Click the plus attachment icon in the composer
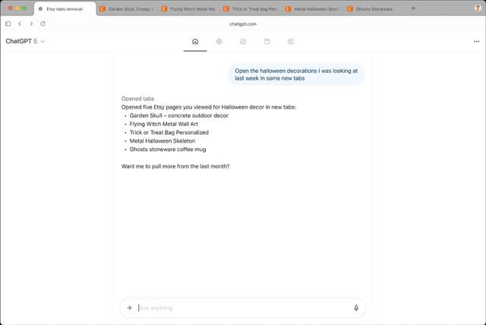Viewport: 486px width, 325px height. (130, 308)
